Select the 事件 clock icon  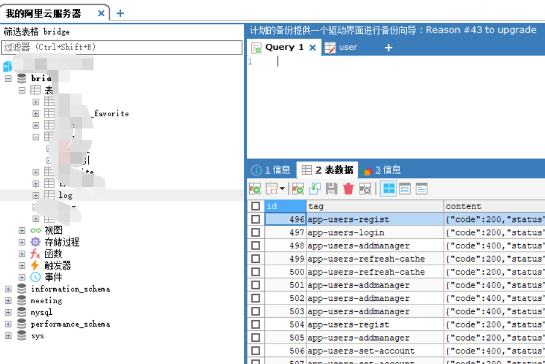coord(36,277)
